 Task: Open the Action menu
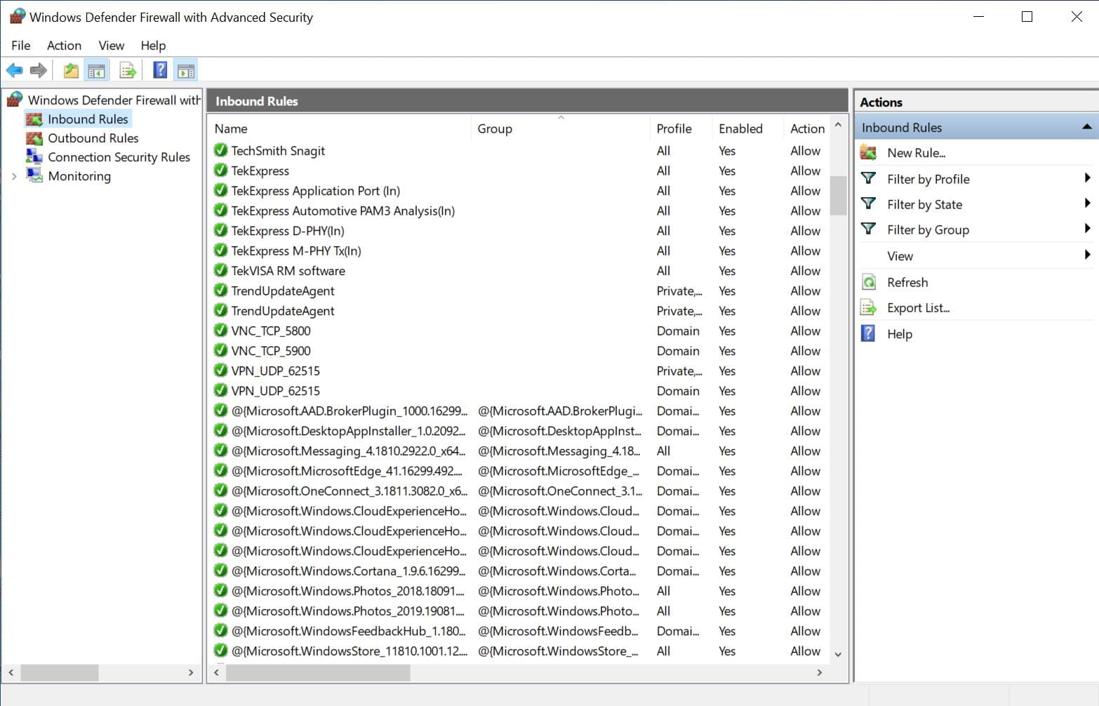coord(64,46)
